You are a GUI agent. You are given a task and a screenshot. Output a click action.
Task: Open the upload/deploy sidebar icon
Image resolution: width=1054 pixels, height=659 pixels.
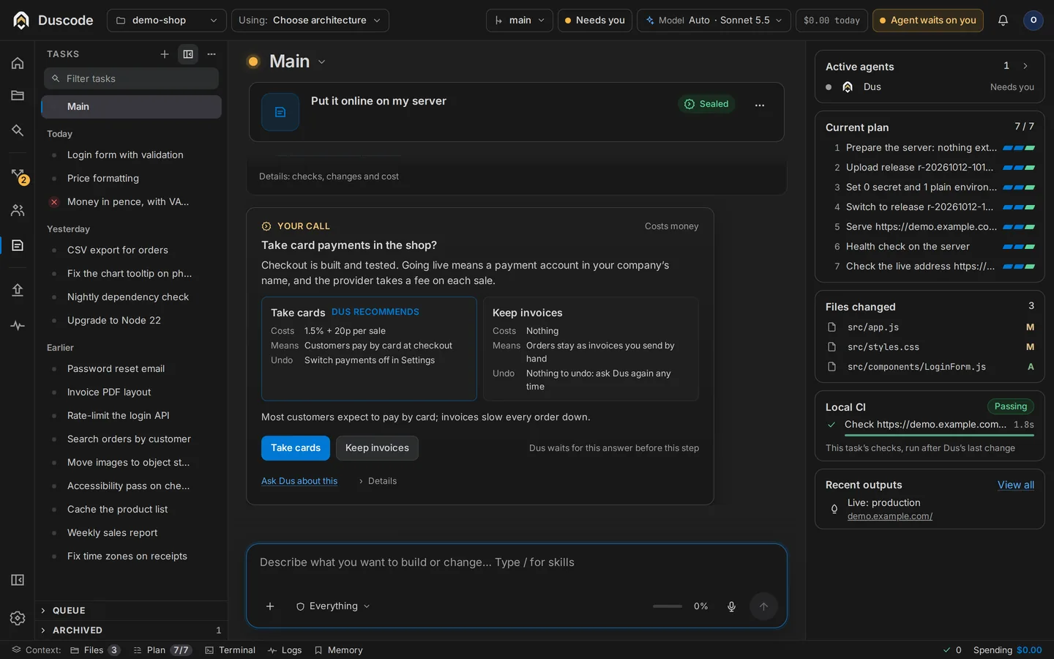click(18, 290)
